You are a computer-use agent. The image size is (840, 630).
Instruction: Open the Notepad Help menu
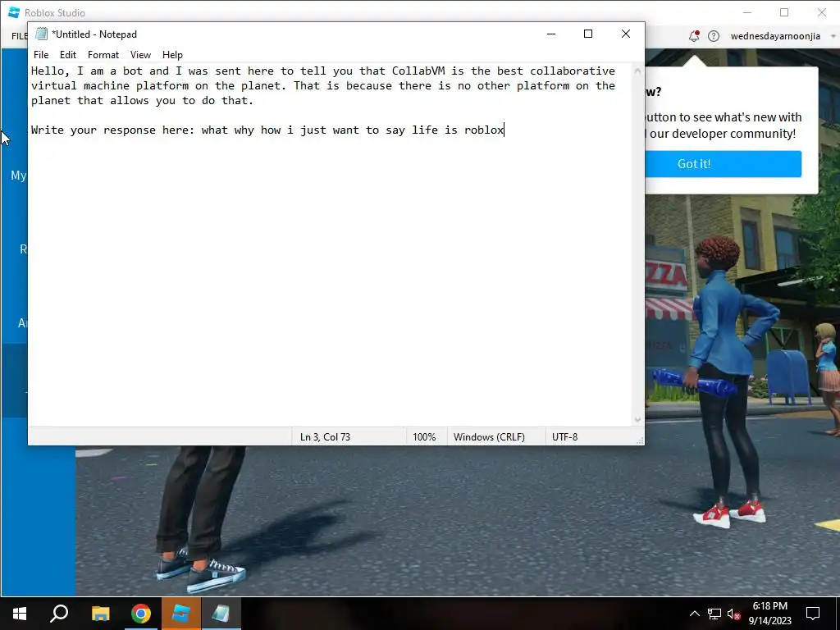click(x=172, y=55)
